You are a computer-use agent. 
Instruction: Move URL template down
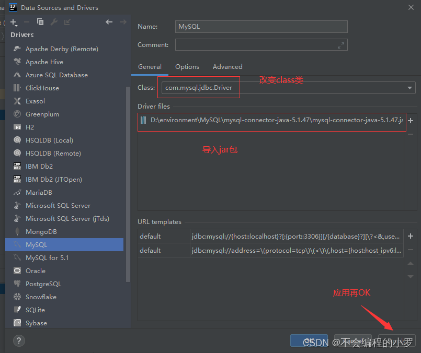(411, 277)
